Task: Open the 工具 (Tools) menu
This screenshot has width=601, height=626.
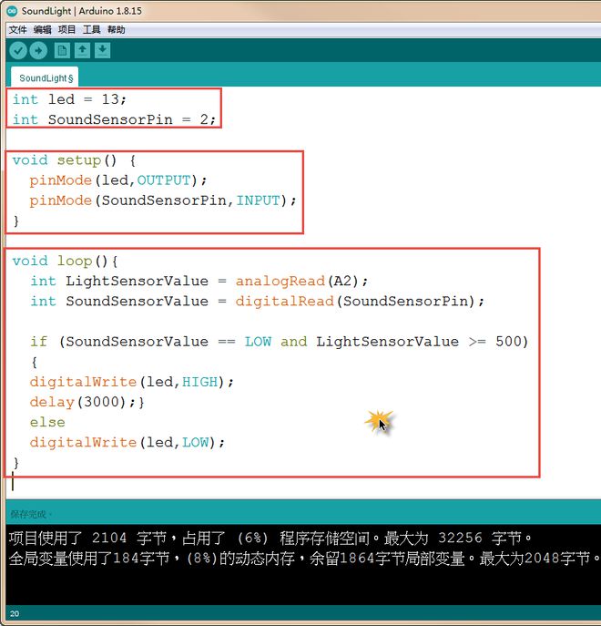Action: click(x=91, y=29)
